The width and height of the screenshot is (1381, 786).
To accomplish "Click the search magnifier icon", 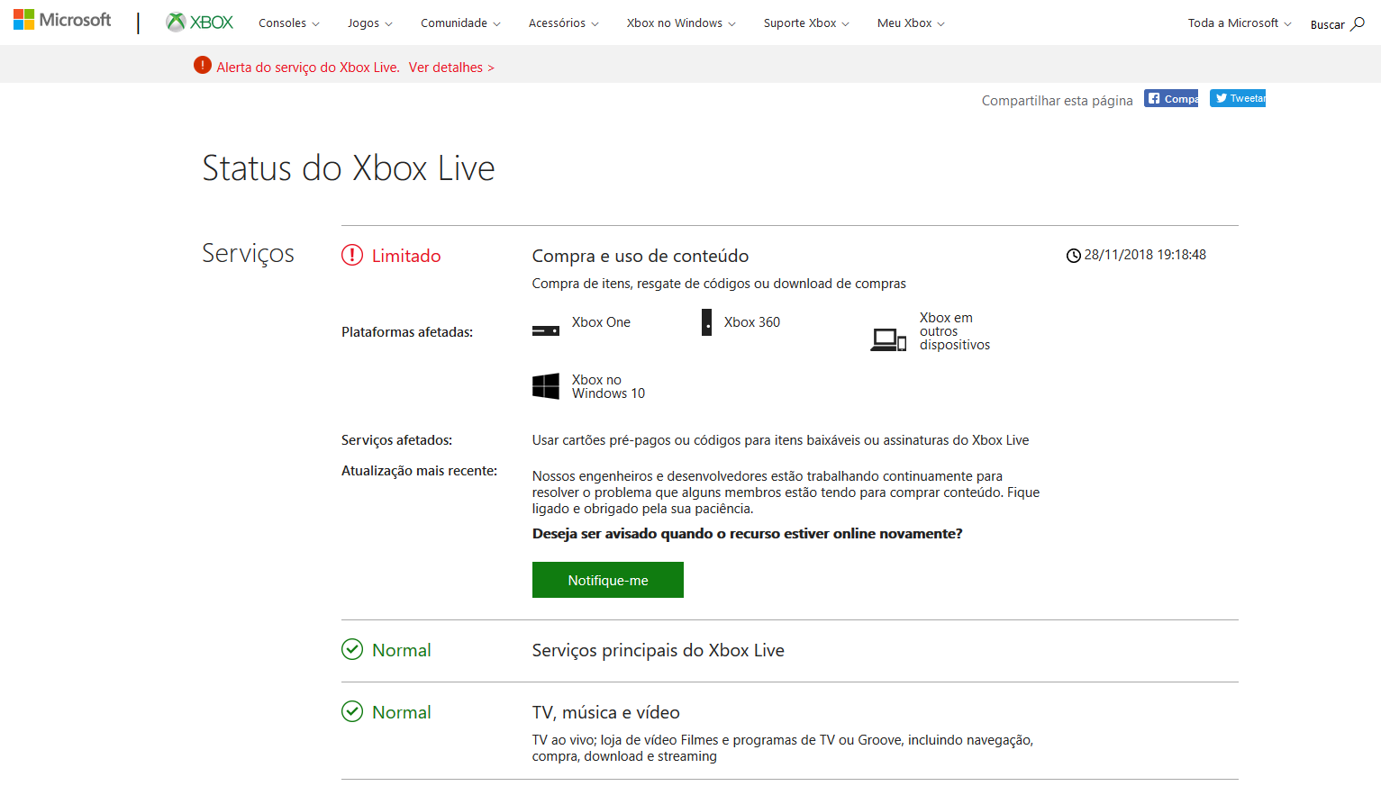I will (1358, 24).
